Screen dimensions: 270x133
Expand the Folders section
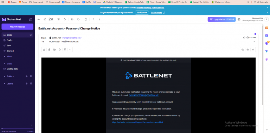point(4,76)
